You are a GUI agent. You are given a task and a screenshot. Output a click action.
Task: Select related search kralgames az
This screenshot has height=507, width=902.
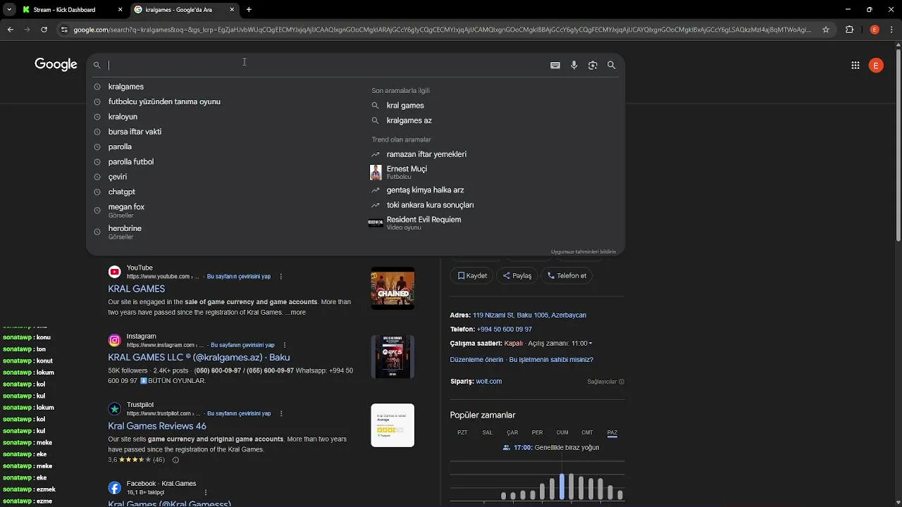[x=409, y=120]
